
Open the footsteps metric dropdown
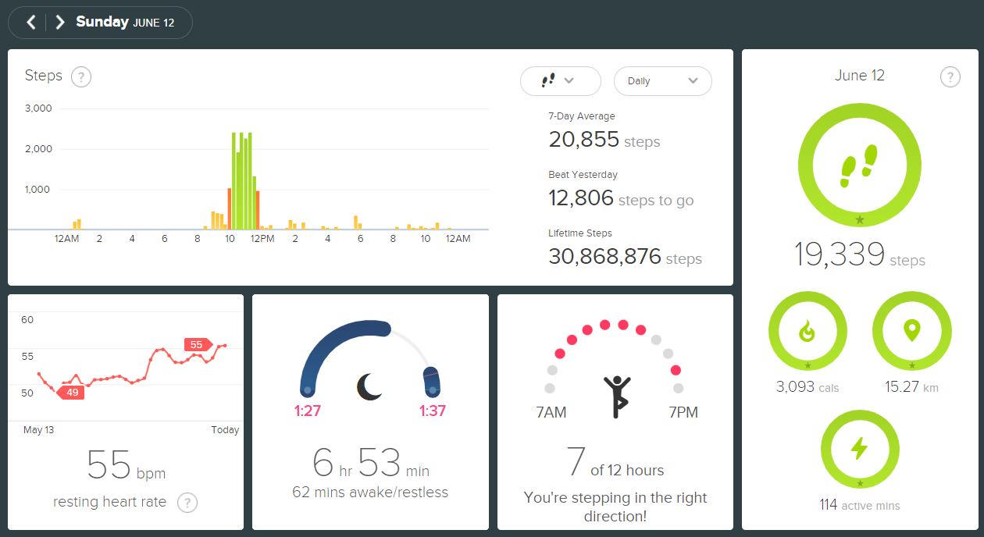(561, 81)
